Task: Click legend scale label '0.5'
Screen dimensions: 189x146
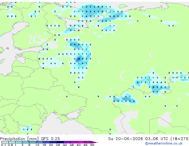Action: pyautogui.click(x=10, y=145)
